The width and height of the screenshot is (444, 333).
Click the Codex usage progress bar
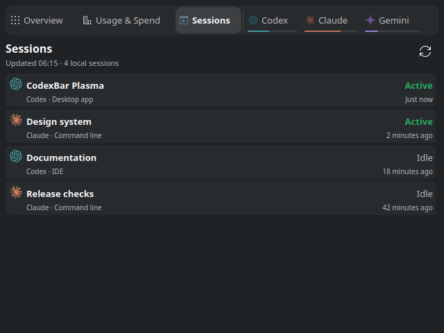[x=273, y=31]
